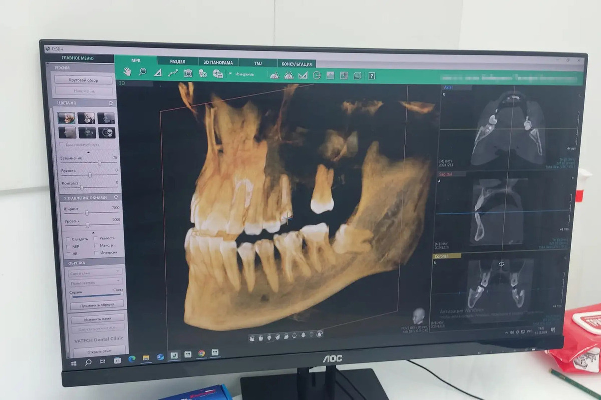Enable the Резкость checkbox

(x=96, y=238)
